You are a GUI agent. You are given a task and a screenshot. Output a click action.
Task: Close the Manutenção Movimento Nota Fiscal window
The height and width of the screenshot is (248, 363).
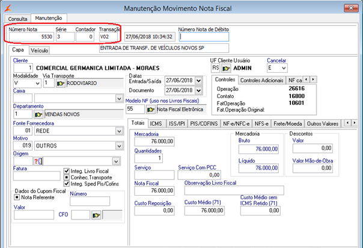[351, 8]
